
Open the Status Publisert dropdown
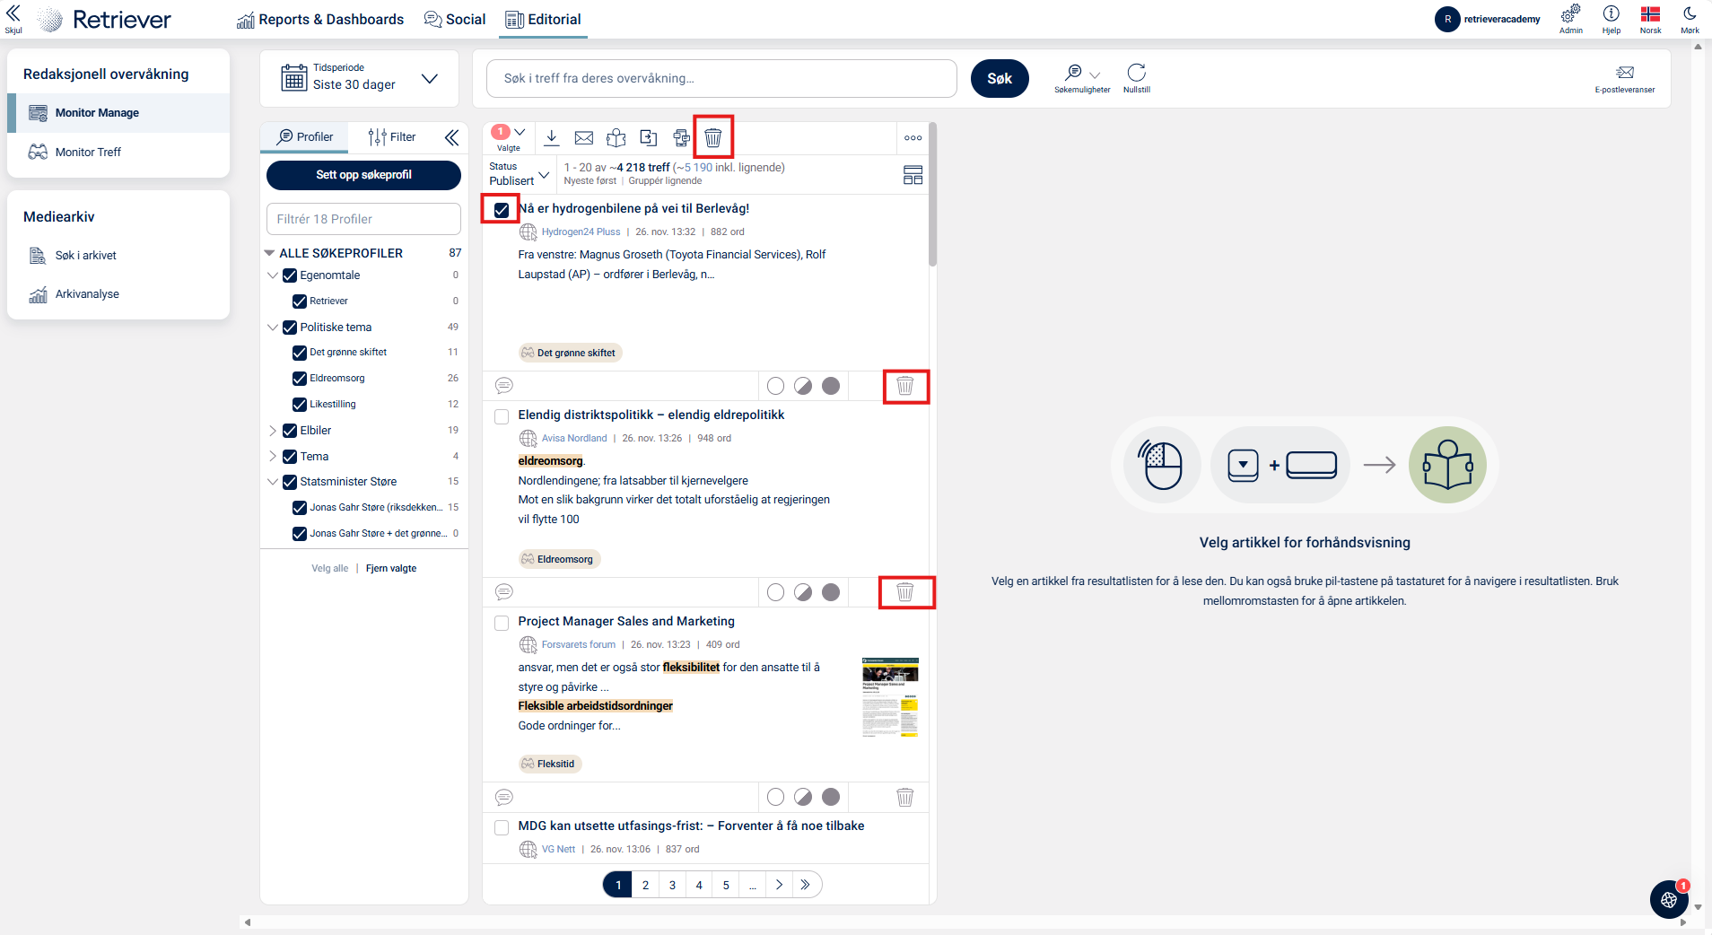520,174
